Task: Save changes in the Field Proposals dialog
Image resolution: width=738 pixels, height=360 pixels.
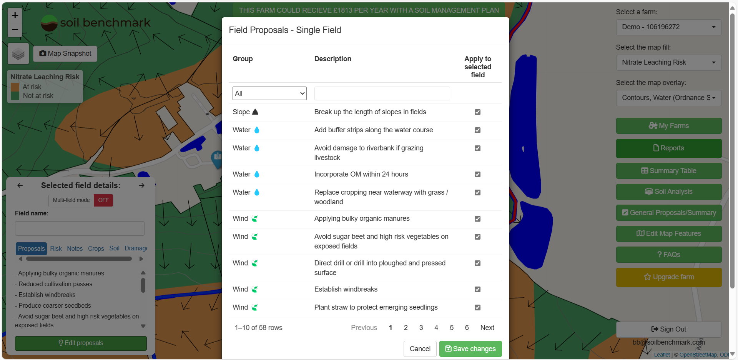Action: point(470,348)
